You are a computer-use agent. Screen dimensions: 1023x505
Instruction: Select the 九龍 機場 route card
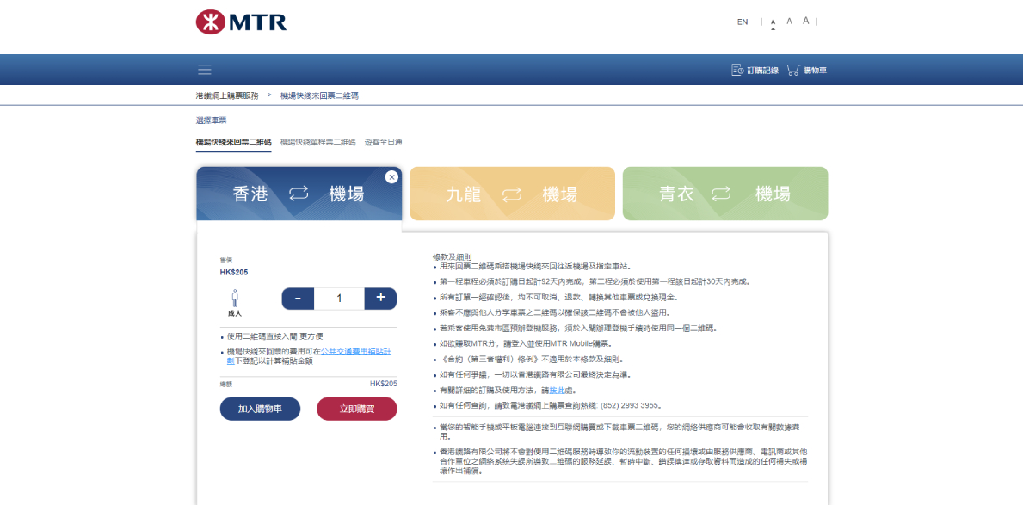512,194
